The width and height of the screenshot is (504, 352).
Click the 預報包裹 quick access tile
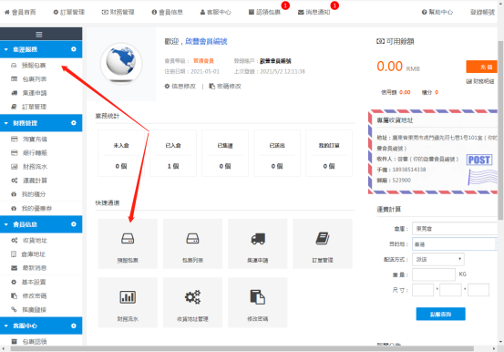[x=128, y=243]
